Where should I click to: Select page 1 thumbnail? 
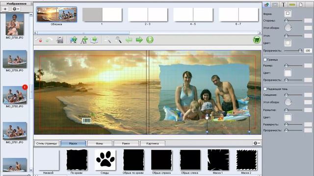tap(102, 15)
